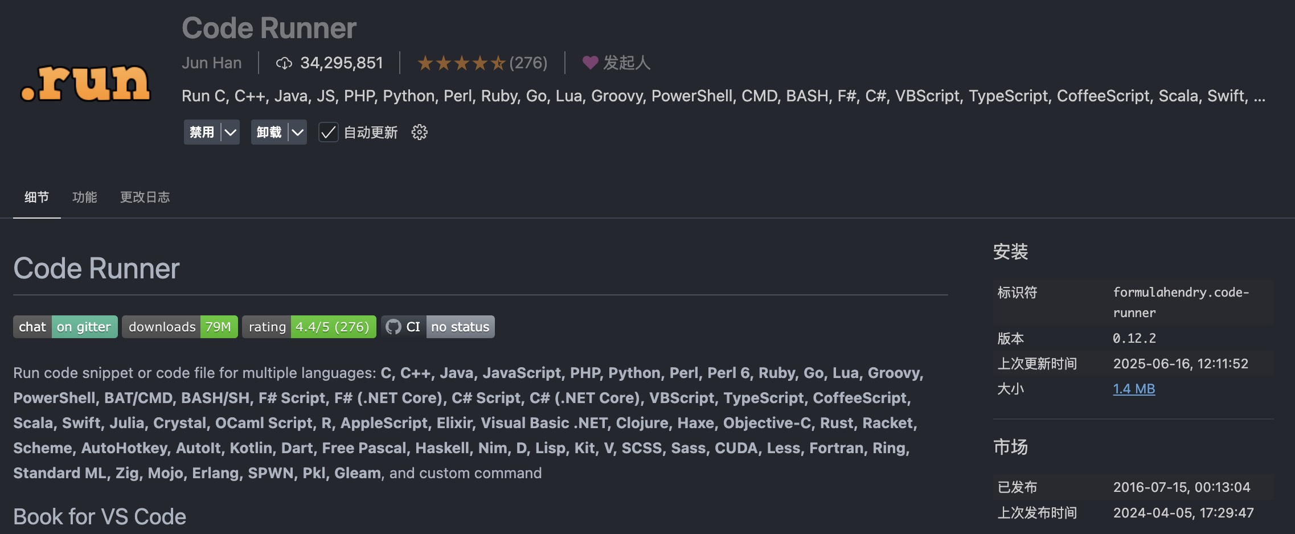Open the 1.4 MB size link
Image resolution: width=1295 pixels, height=534 pixels.
[1134, 389]
